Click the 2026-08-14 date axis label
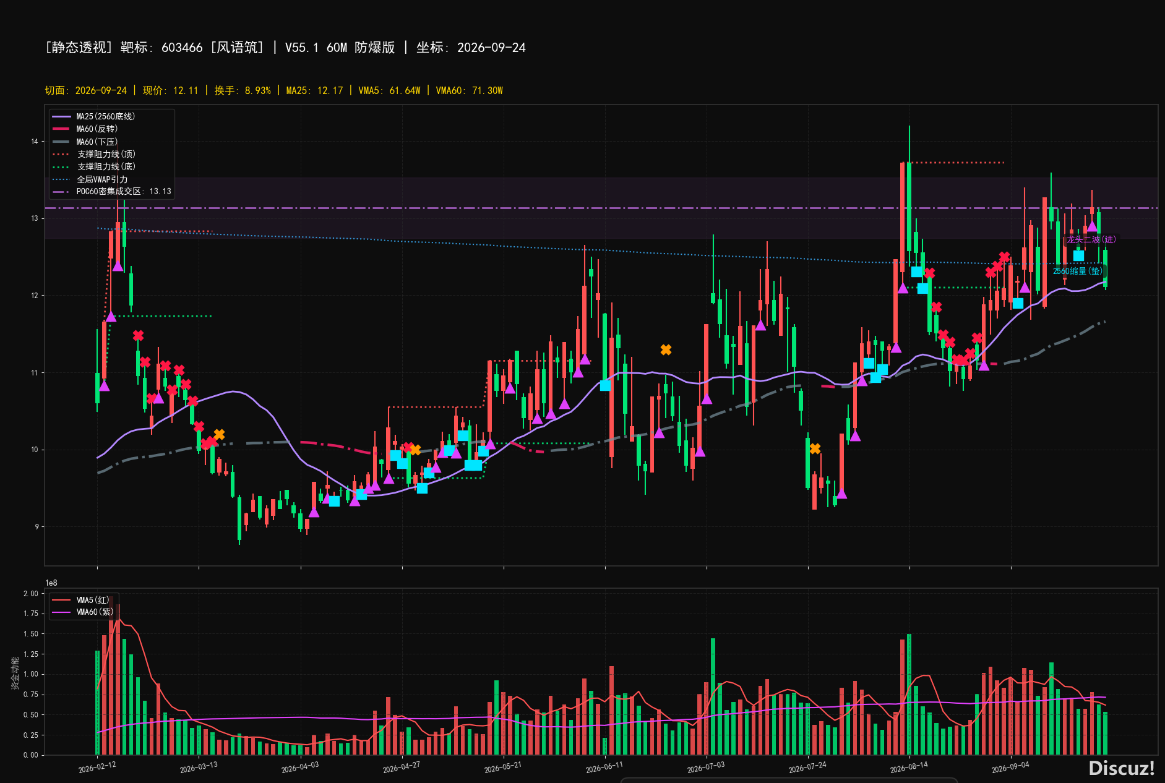This screenshot has width=1165, height=783. tap(909, 767)
